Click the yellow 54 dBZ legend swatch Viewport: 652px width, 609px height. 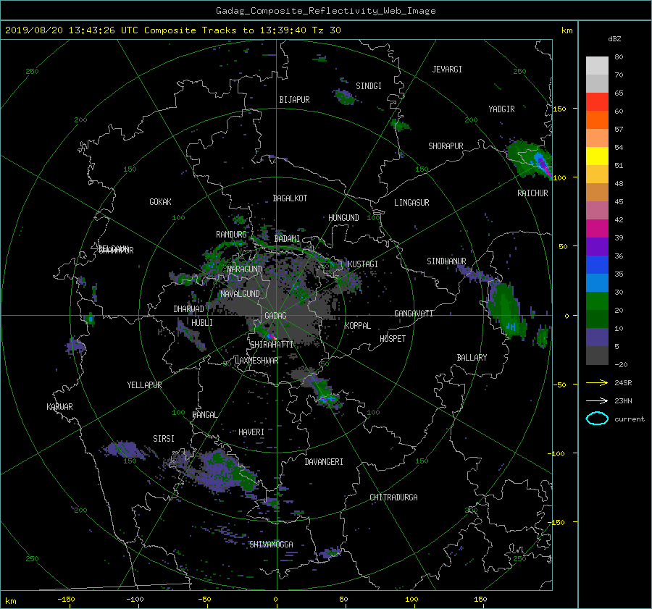(x=597, y=156)
